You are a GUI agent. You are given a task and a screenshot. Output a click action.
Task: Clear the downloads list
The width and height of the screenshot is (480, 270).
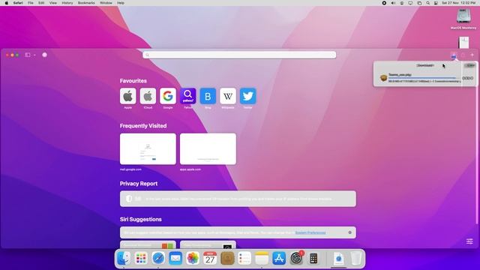point(469,65)
